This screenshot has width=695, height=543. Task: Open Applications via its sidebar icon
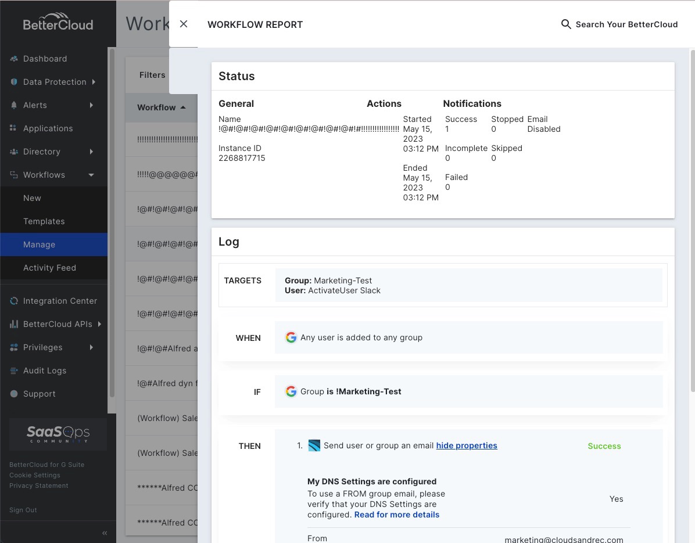pyautogui.click(x=13, y=128)
